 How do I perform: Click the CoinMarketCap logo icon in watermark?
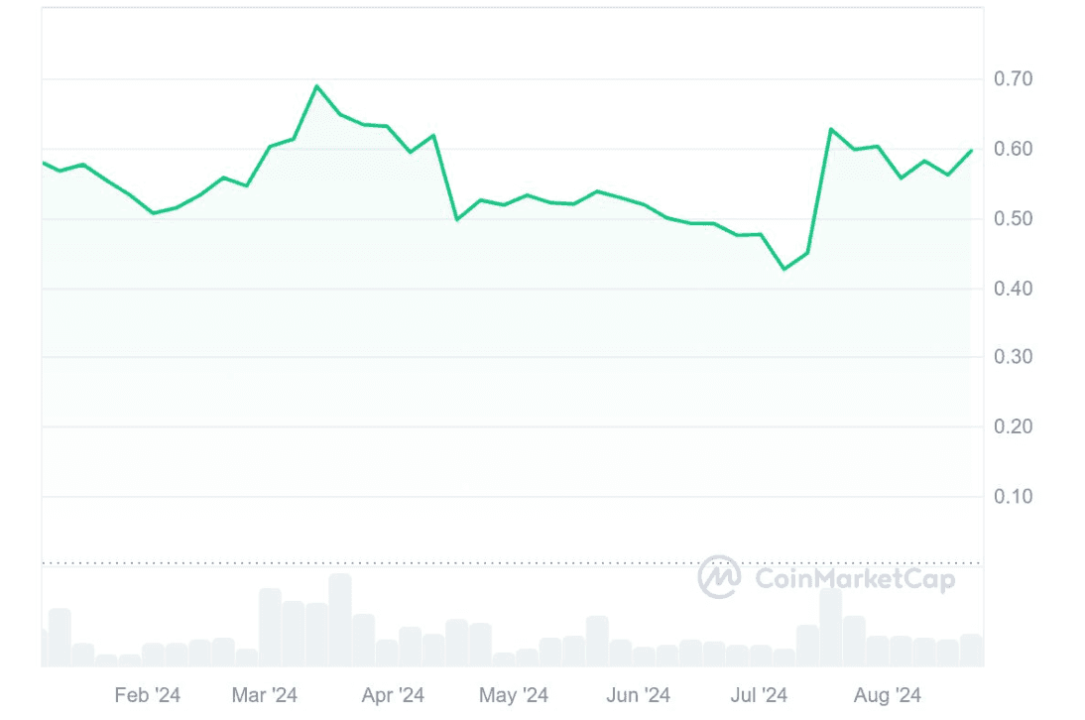720,578
